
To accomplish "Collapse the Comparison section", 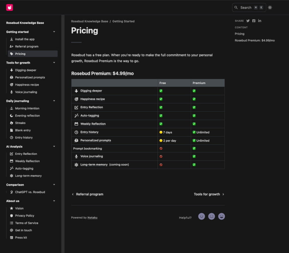I will [x=54, y=185].
